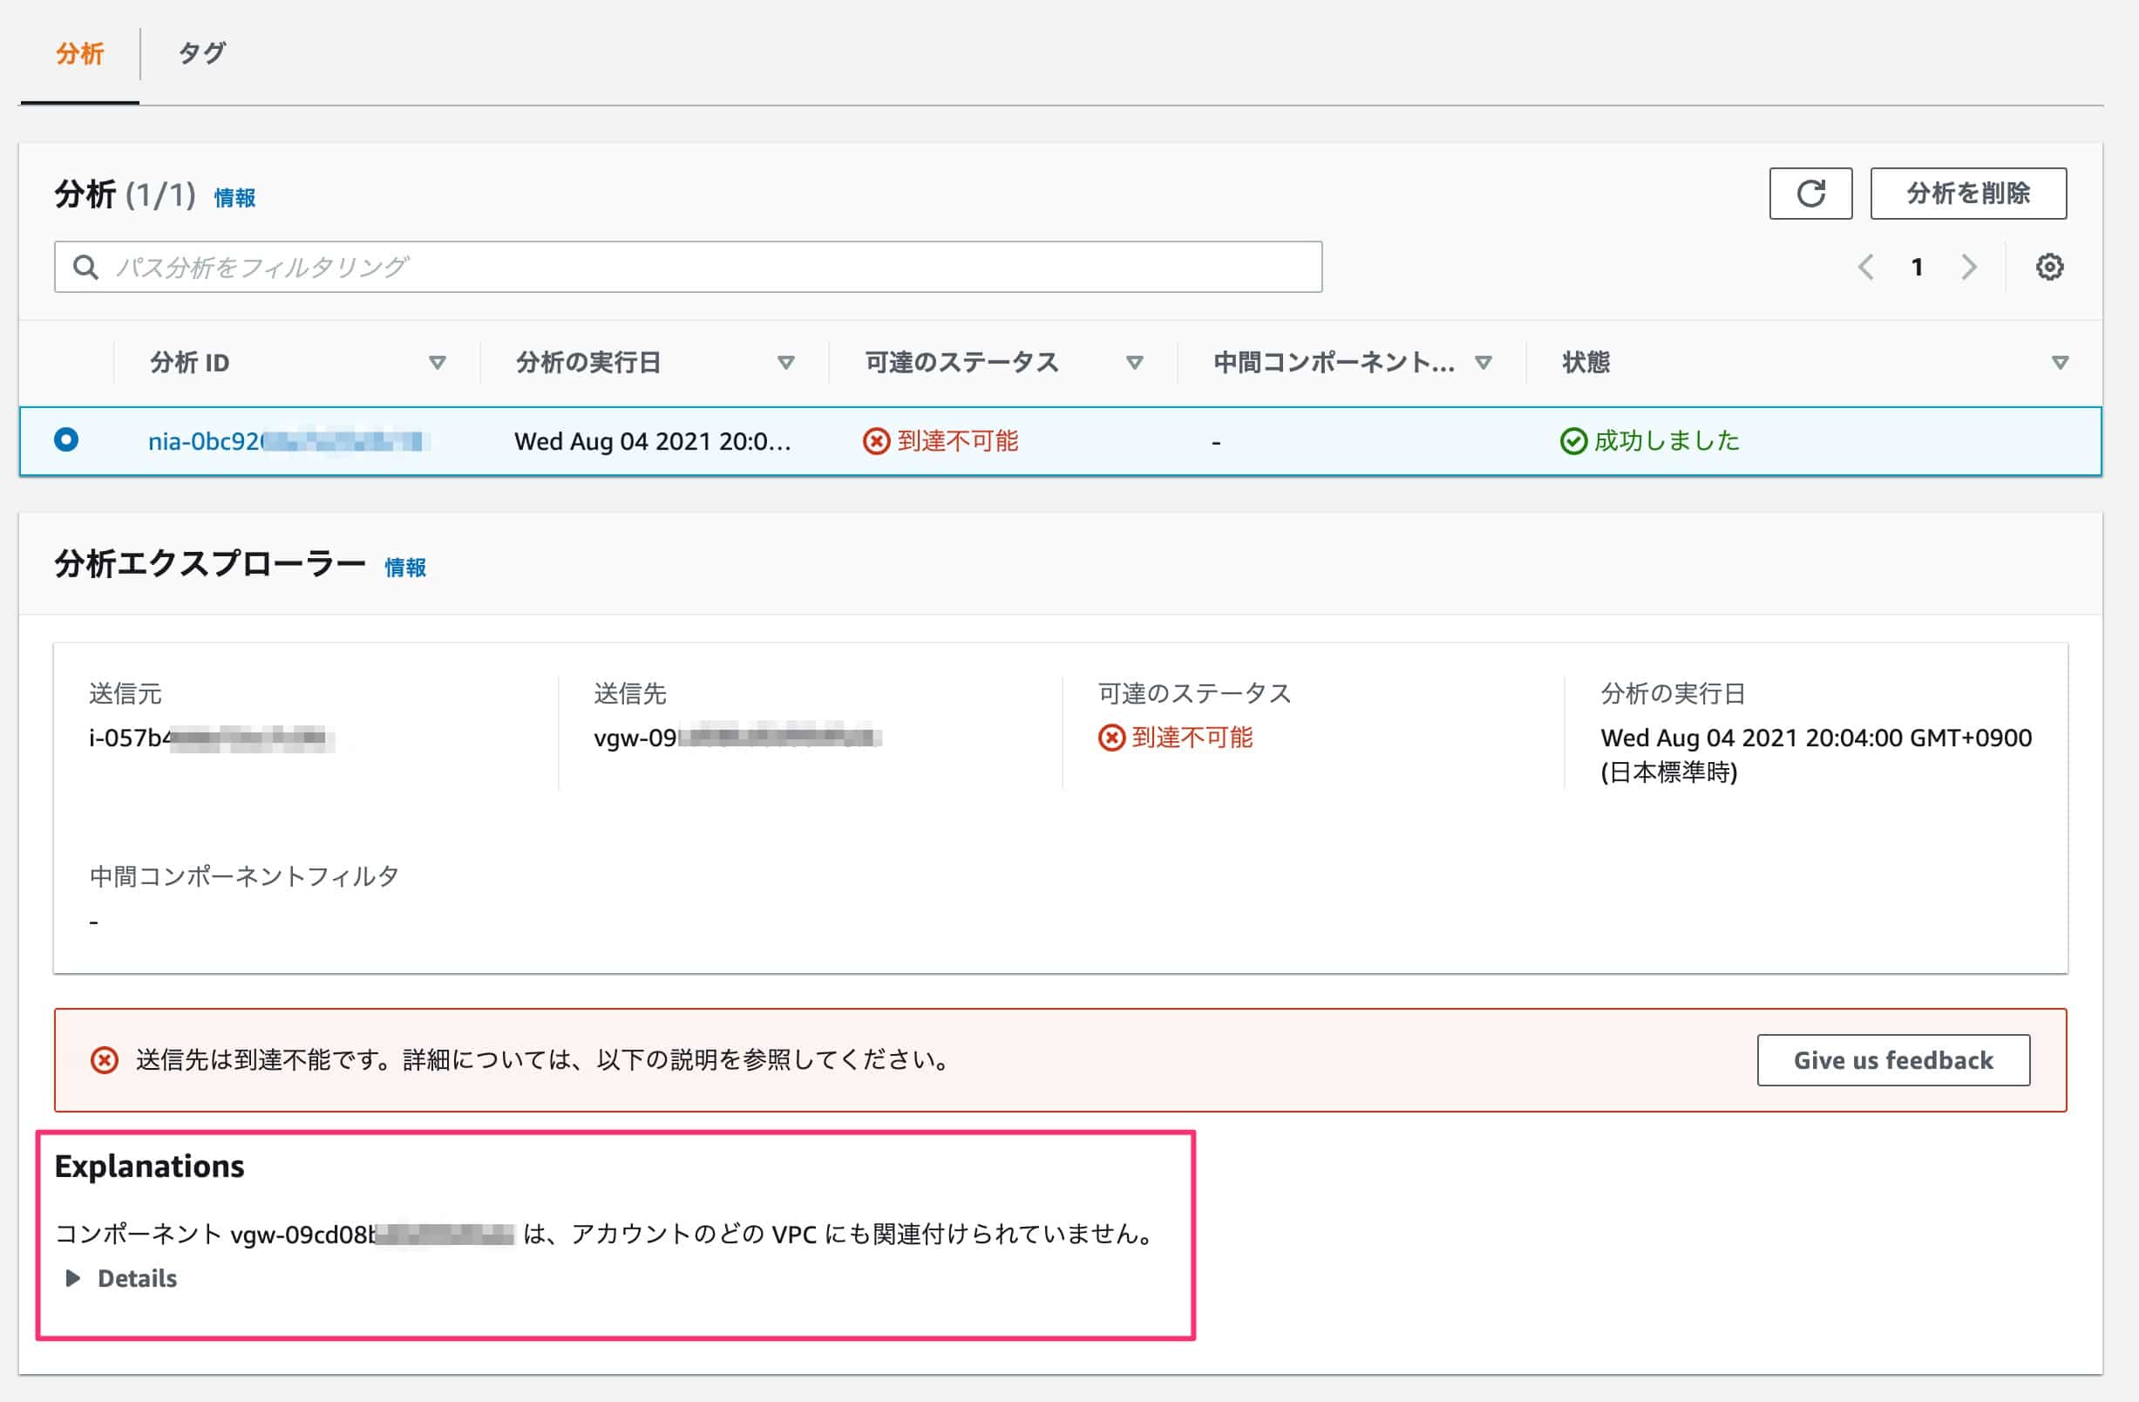Click the パス分析をフィルタリング filter field
The image size is (2139, 1402).
[x=701, y=267]
